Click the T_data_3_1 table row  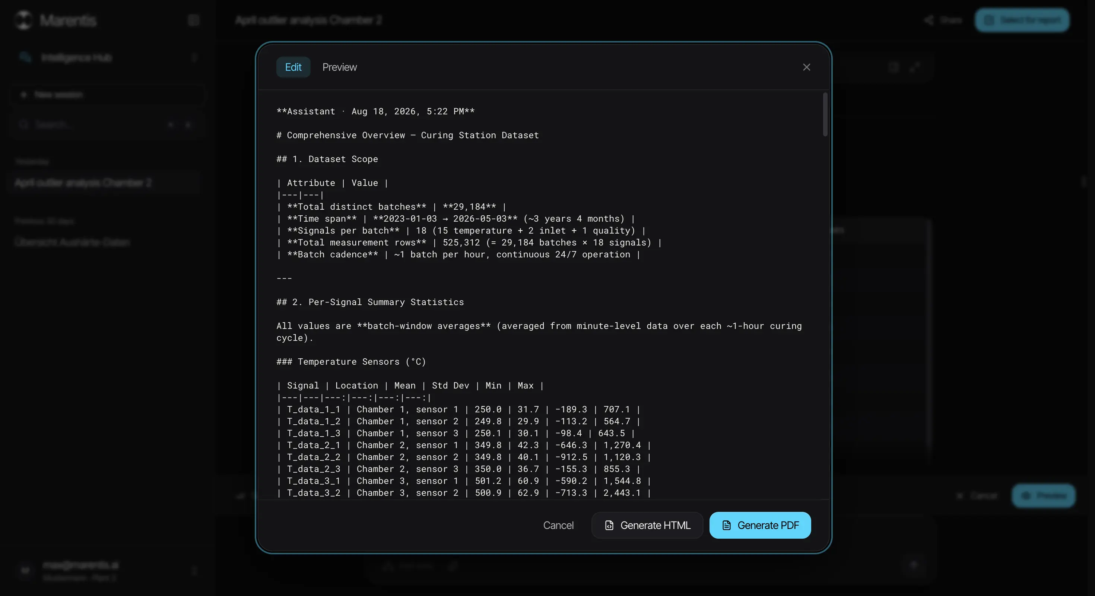click(464, 481)
